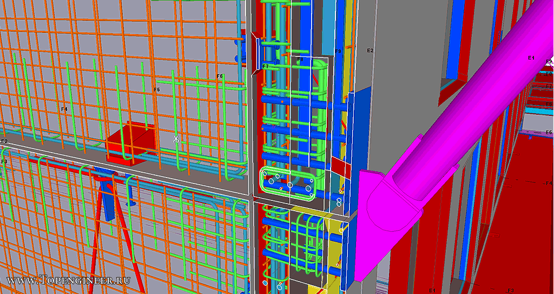Select the F7 label beside the blue embed plate
Image resolution: width=554 pixels, height=294 pixels.
[266, 66]
